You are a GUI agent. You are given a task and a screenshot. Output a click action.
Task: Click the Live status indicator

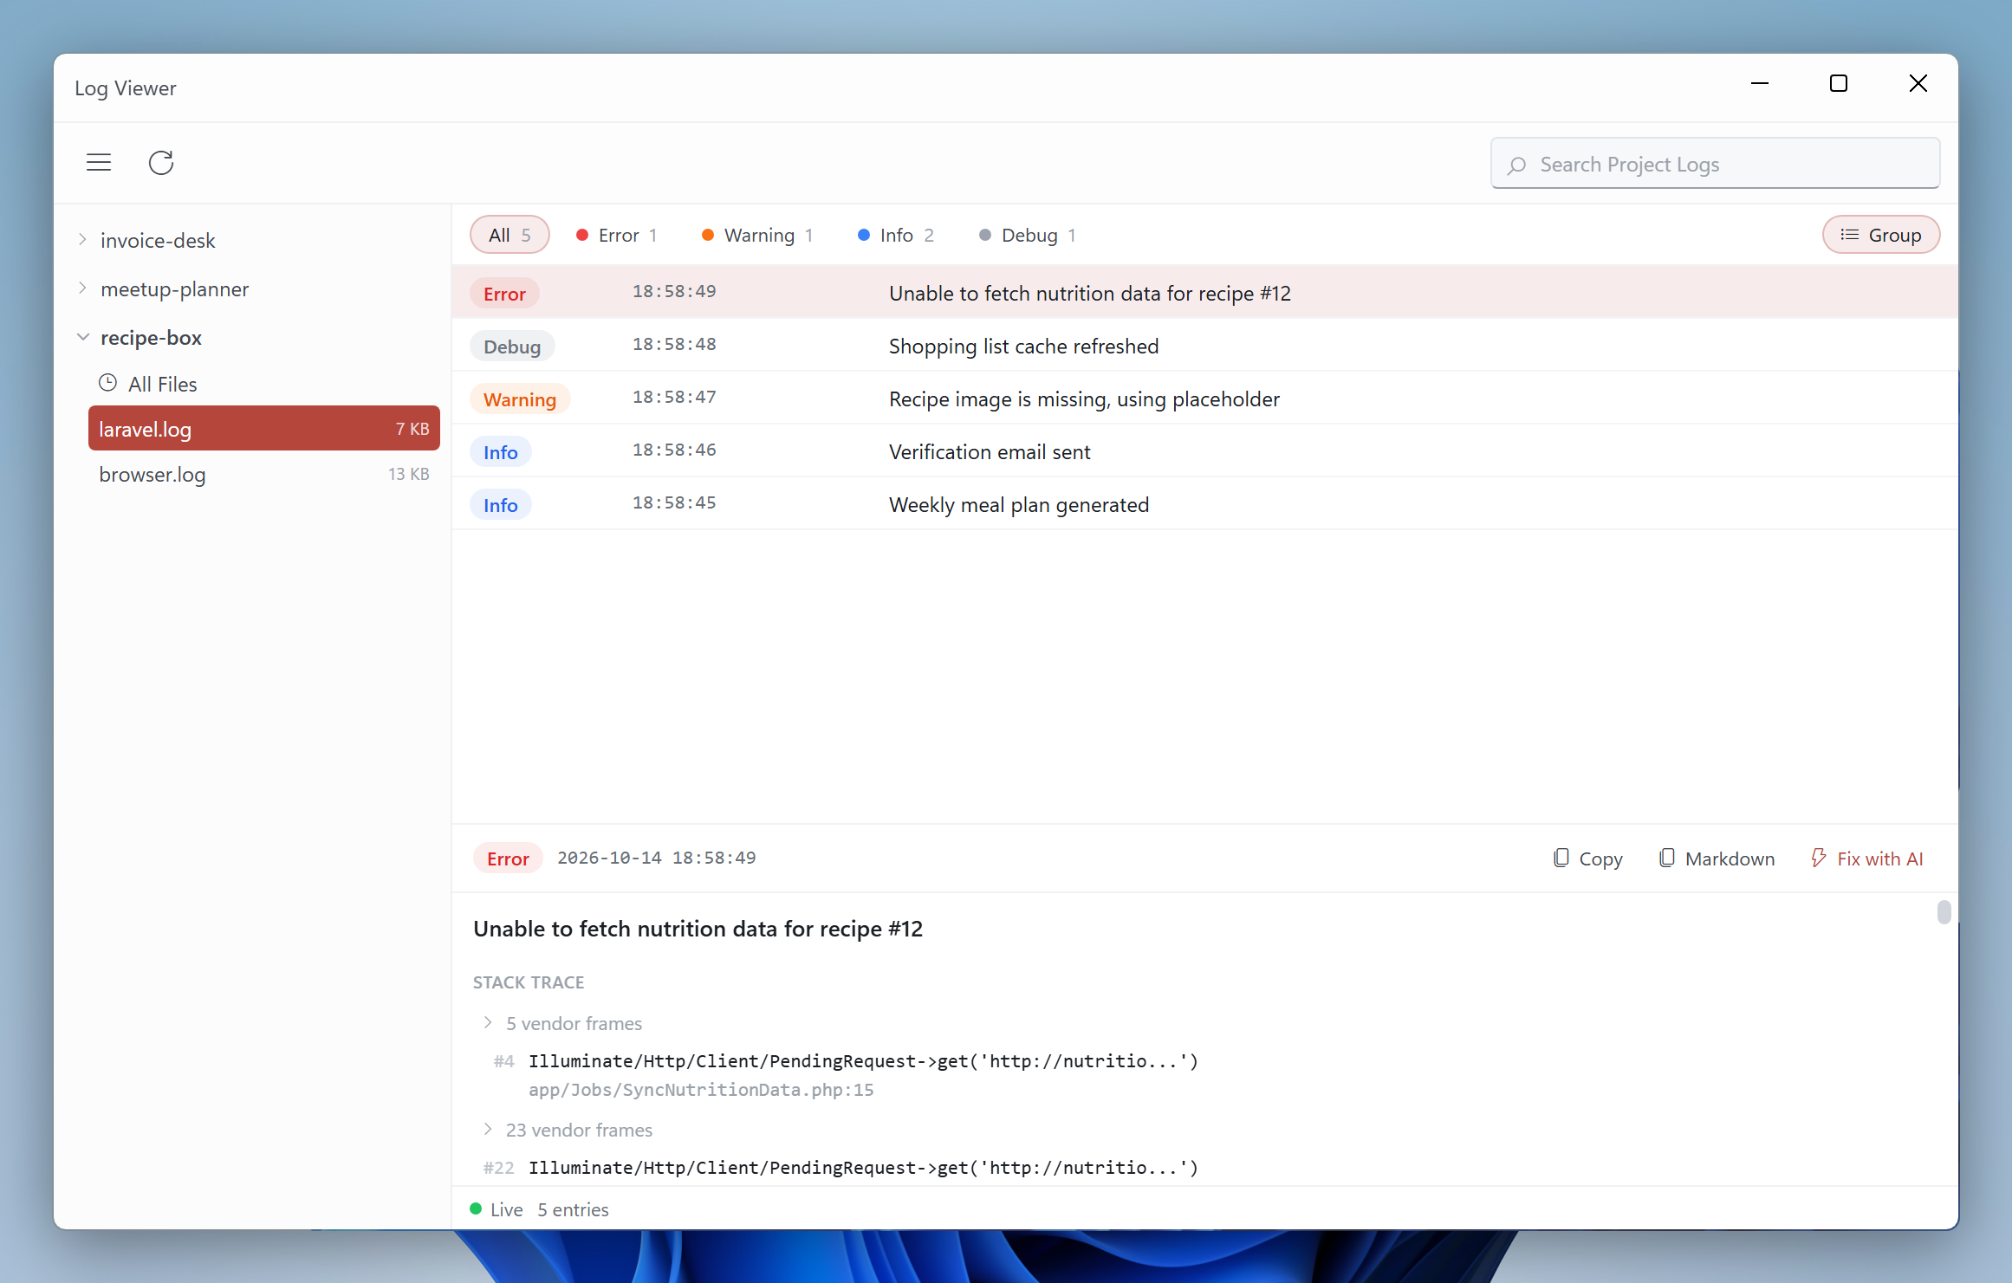tap(497, 1209)
